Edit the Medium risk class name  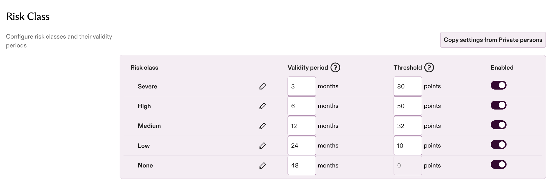click(x=263, y=126)
